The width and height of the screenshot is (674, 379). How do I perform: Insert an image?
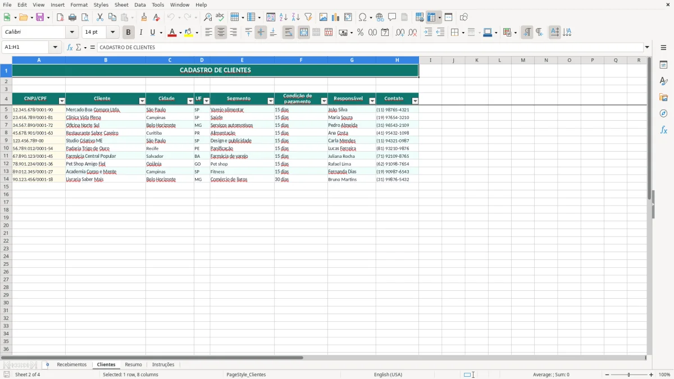tap(324, 17)
